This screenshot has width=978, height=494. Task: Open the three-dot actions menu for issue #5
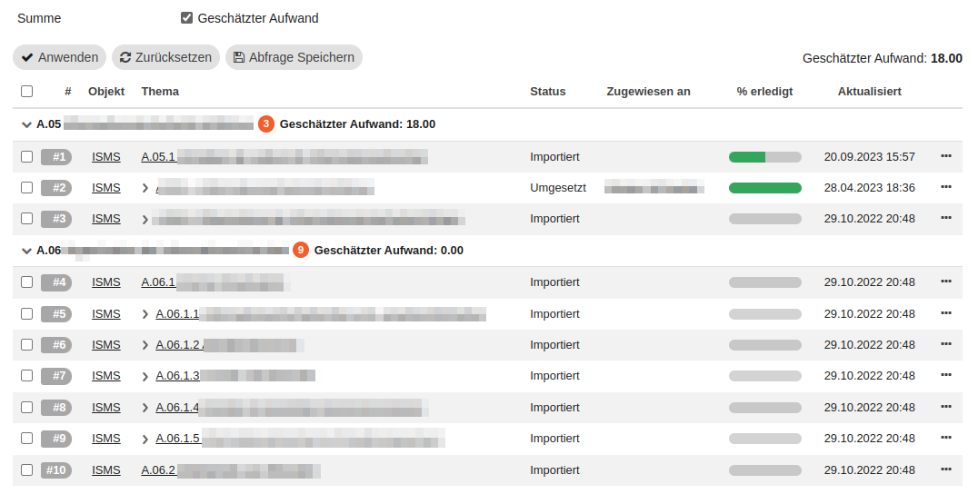point(945,313)
